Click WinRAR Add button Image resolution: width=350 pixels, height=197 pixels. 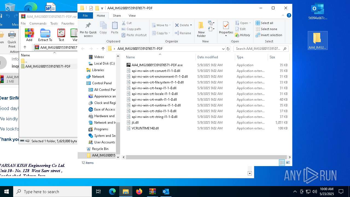click(x=29, y=35)
